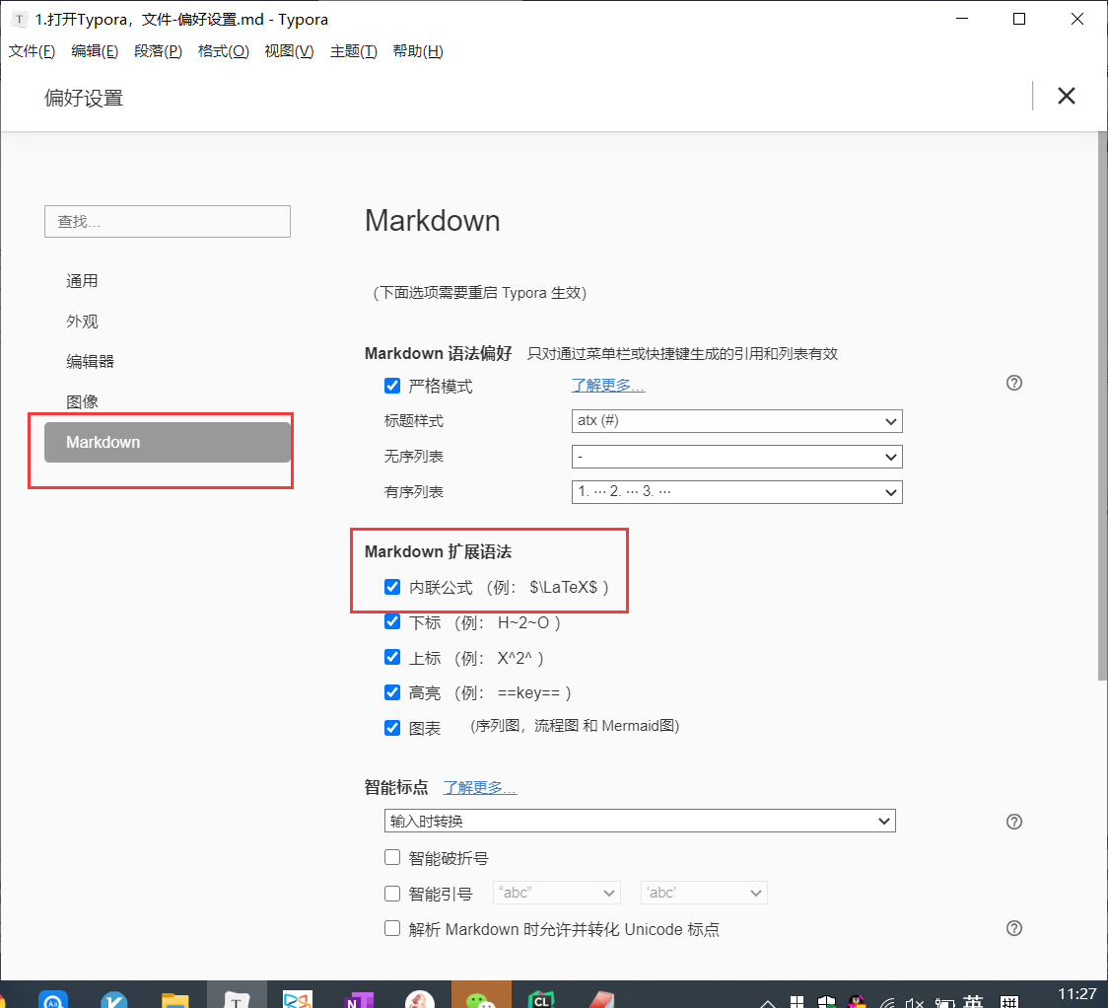Screen dimensions: 1108x1008
Task: Open the double quote "abc" style dropdown
Action: (556, 893)
